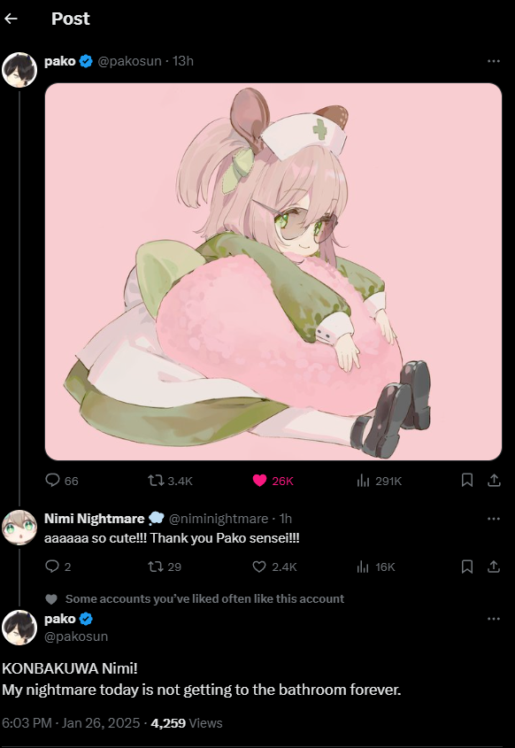This screenshot has height=748, width=515.
Task: Open pako's profile avatar at the top
Action: [x=19, y=70]
